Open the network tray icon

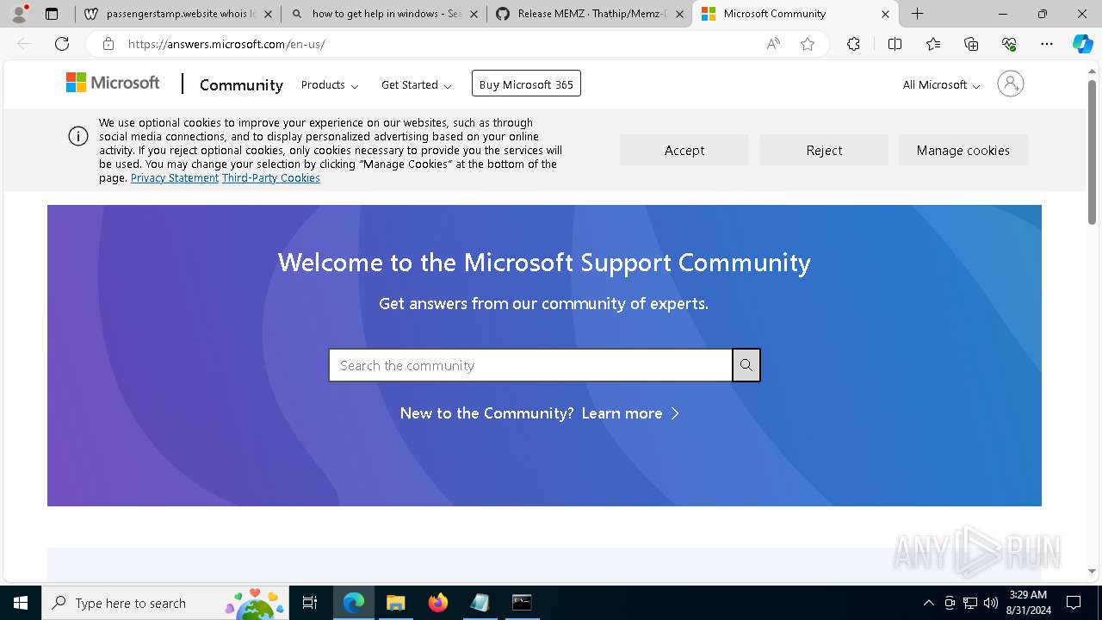point(969,603)
